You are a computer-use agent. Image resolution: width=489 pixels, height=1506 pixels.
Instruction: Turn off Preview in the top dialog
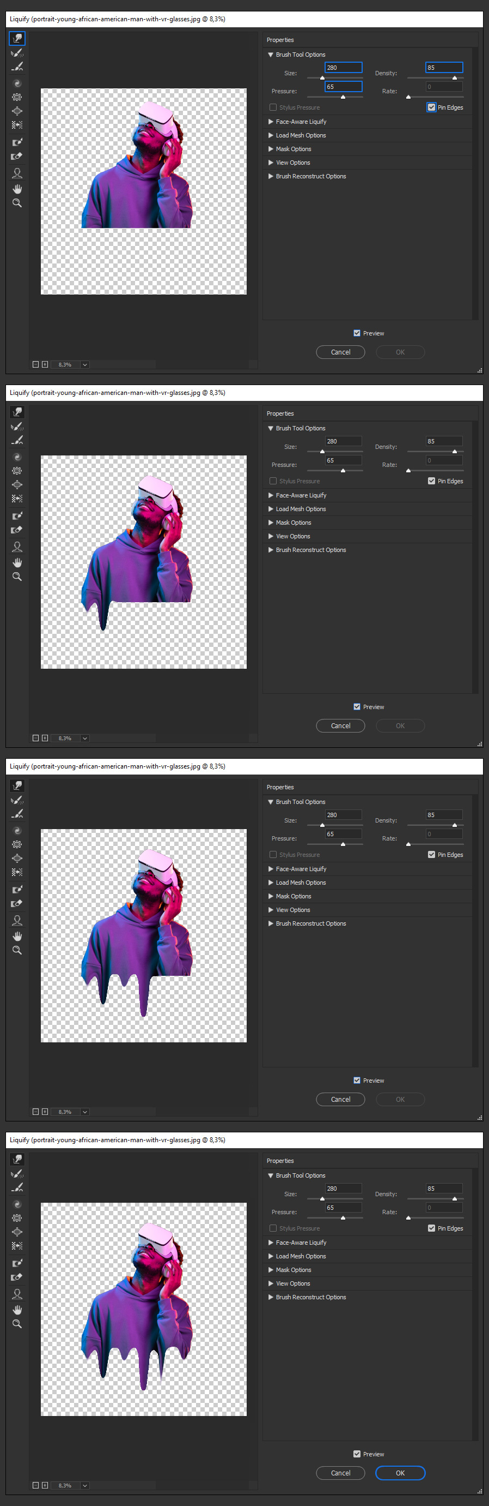point(357,333)
